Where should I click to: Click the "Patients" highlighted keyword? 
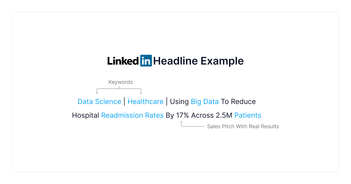pos(248,115)
